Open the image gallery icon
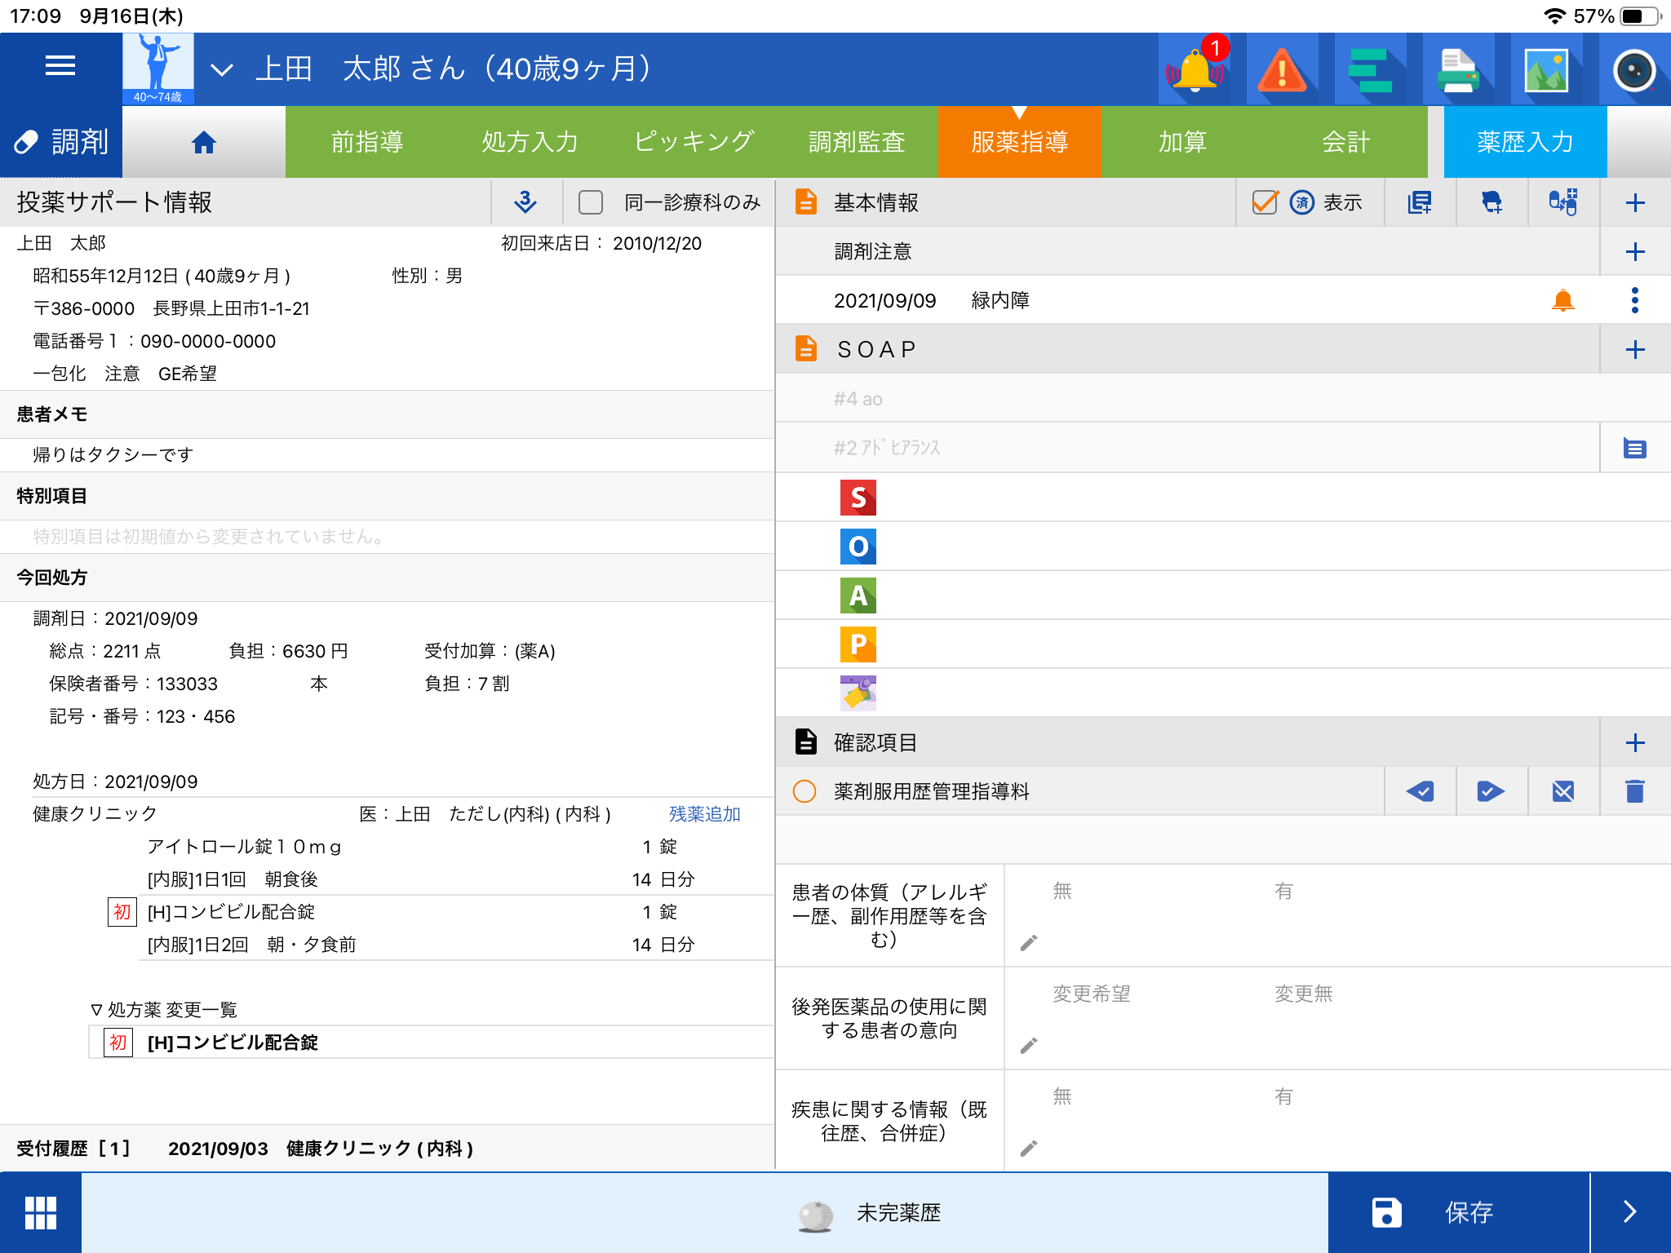The height and width of the screenshot is (1253, 1671). click(x=1546, y=70)
